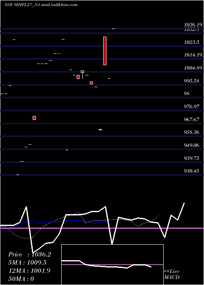This screenshot has height=285, width=204.
Task: Click the 995.58 price level label
Action: (x=191, y=81)
